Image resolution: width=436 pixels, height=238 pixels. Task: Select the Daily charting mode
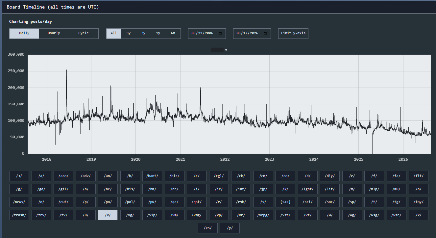coord(24,33)
